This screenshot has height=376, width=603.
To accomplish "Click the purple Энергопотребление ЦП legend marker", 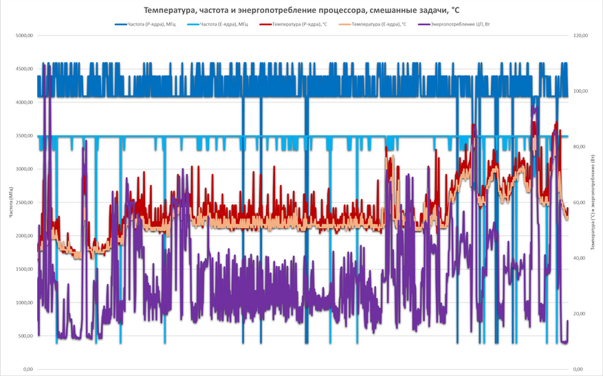I will [x=424, y=24].
